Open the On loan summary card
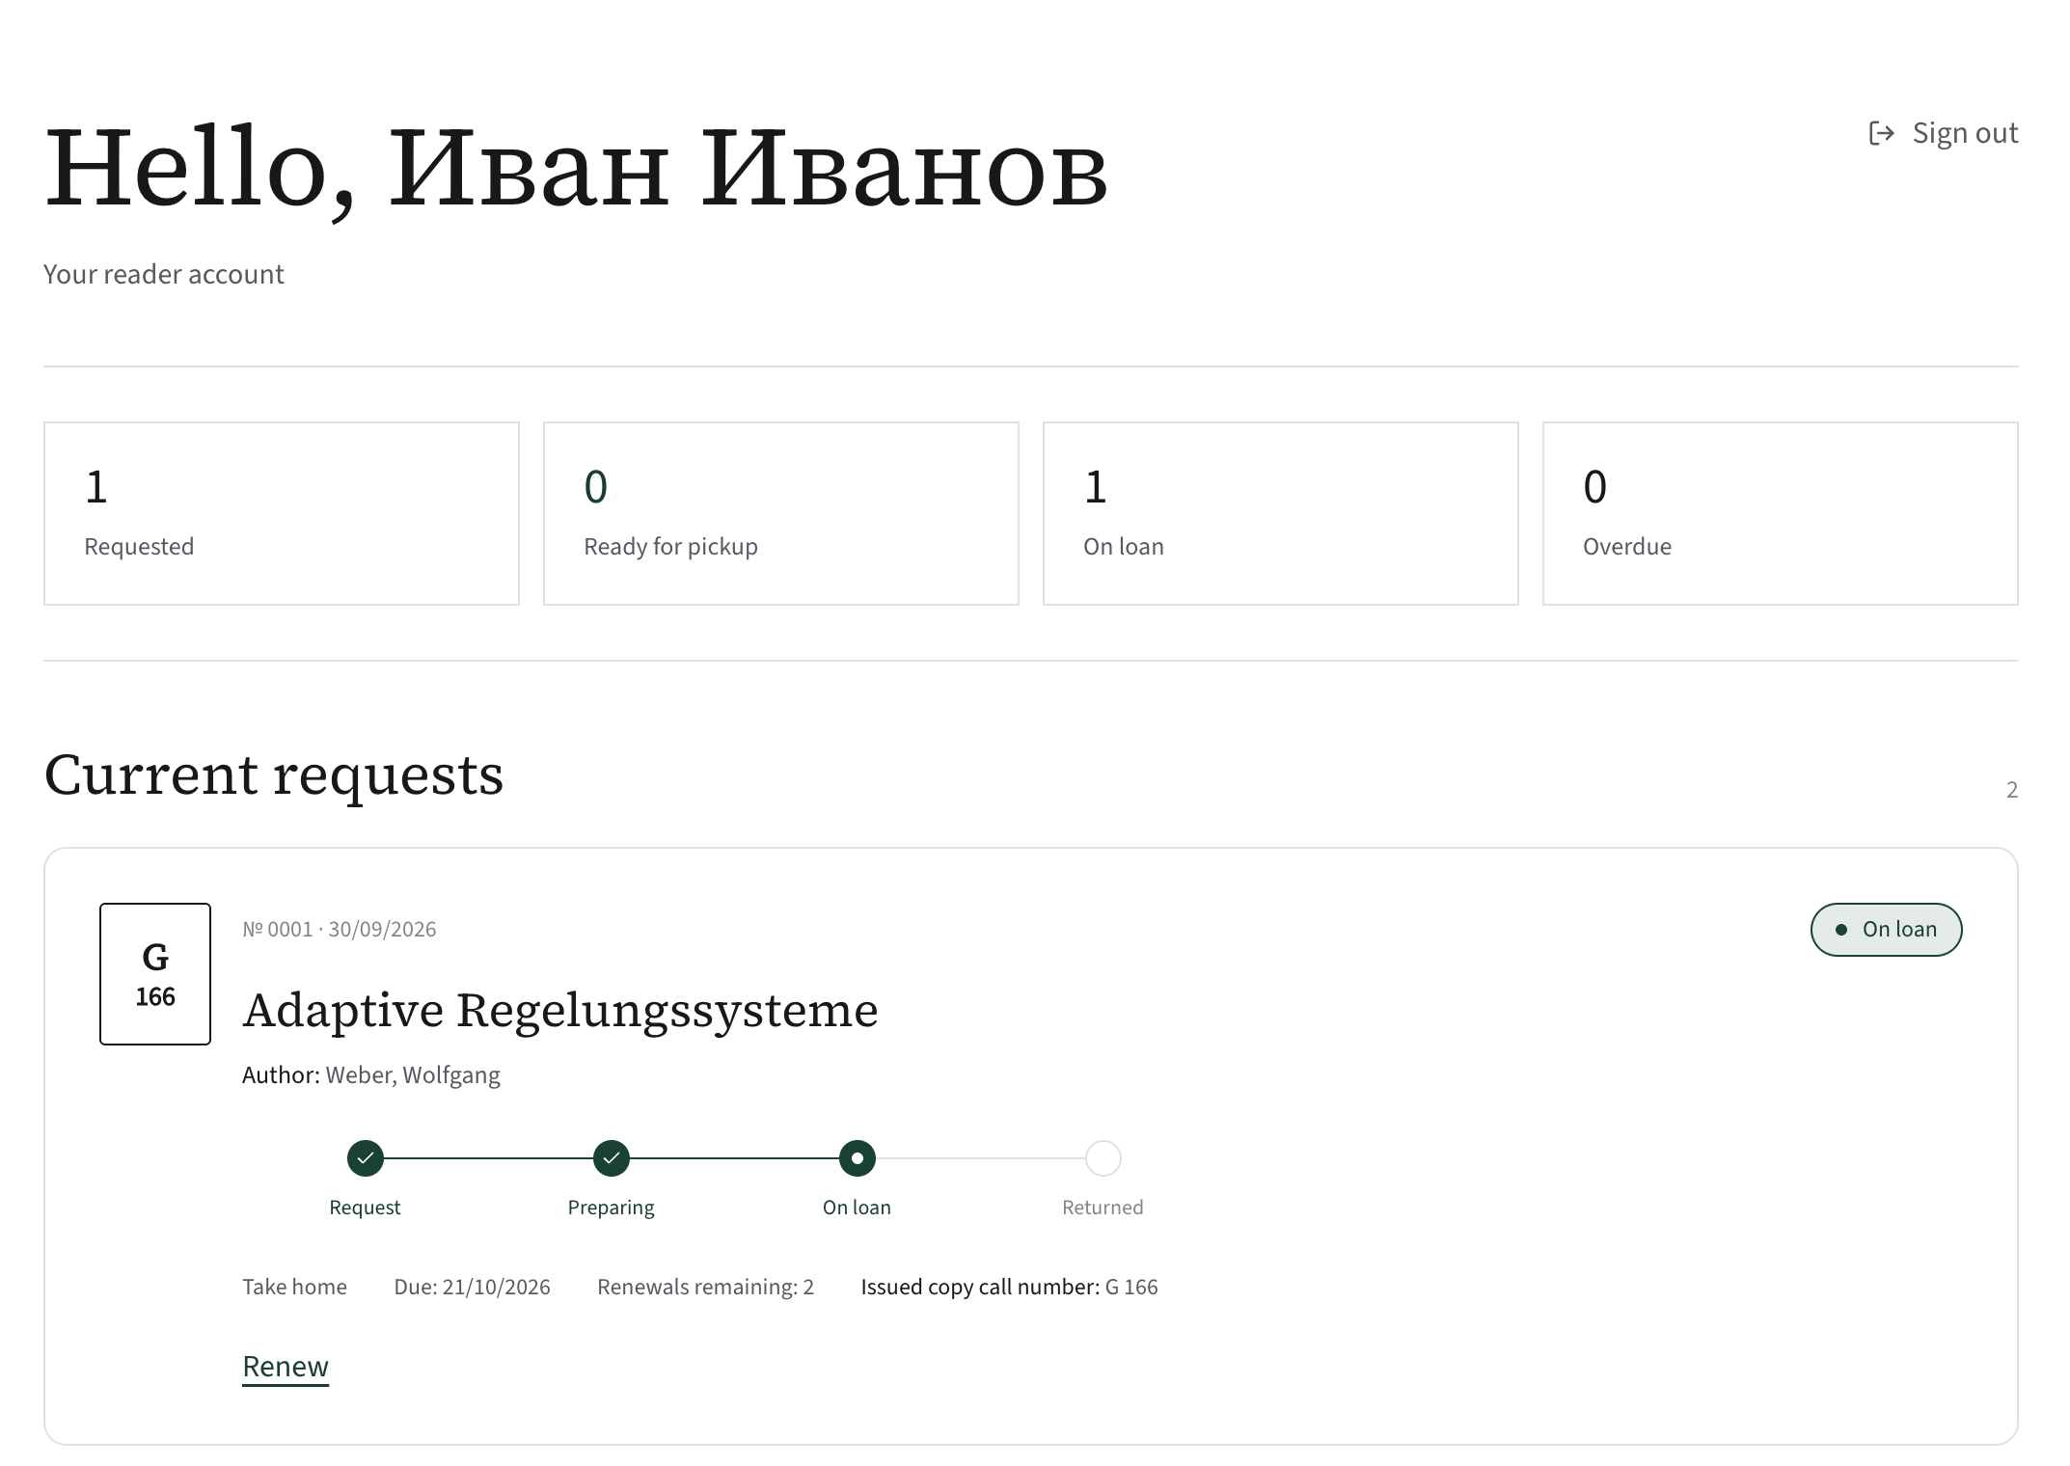The height and width of the screenshot is (1466, 2070). coord(1281,513)
